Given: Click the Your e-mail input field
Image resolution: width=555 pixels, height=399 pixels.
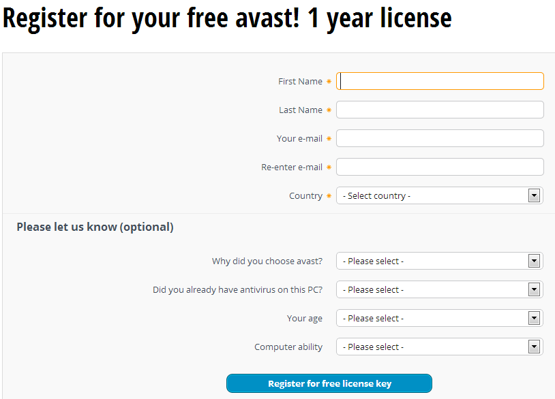Looking at the screenshot, I should coord(440,139).
